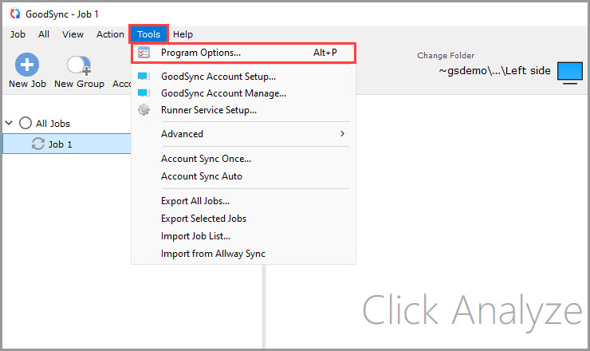Select the All Jobs radio circle

(x=26, y=123)
